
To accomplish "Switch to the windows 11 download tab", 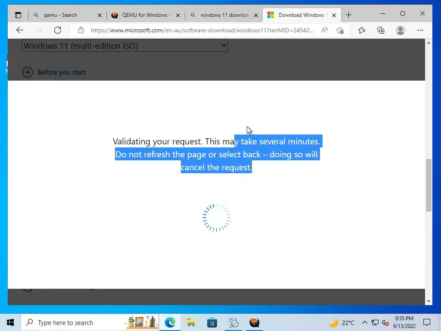I will (224, 15).
